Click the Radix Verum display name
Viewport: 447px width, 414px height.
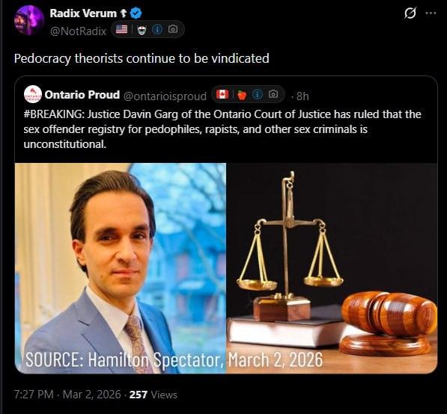pos(83,13)
